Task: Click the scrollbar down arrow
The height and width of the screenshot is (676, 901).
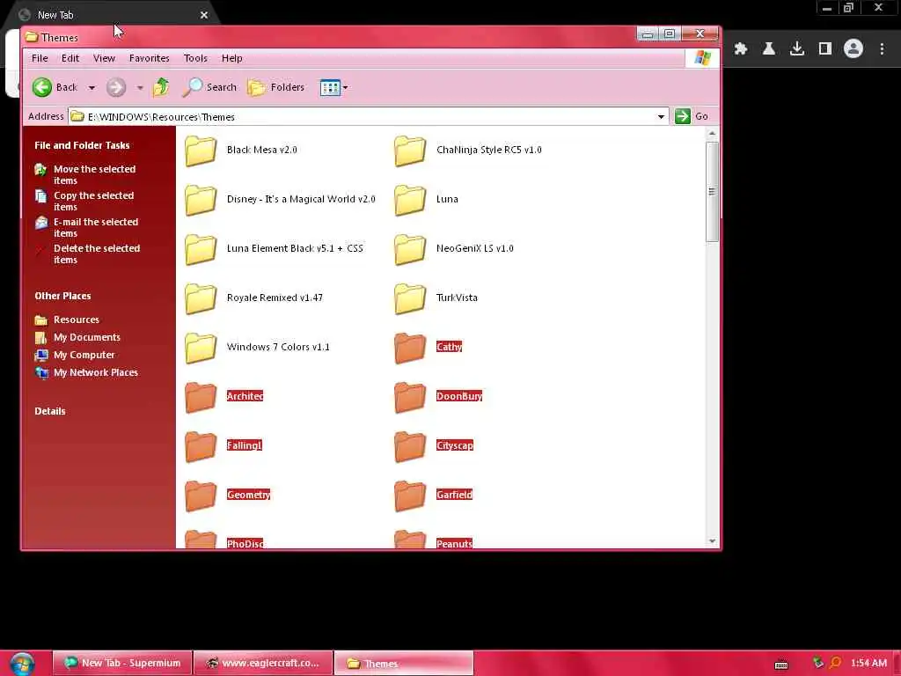Action: coord(712,541)
